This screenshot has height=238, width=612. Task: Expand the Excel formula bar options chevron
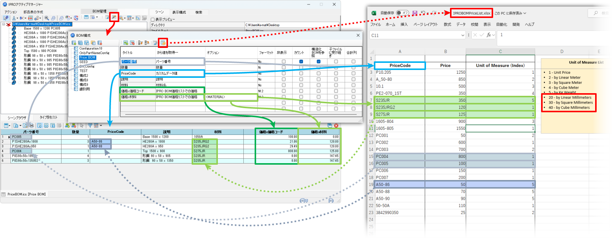pyautogui.click(x=493, y=35)
